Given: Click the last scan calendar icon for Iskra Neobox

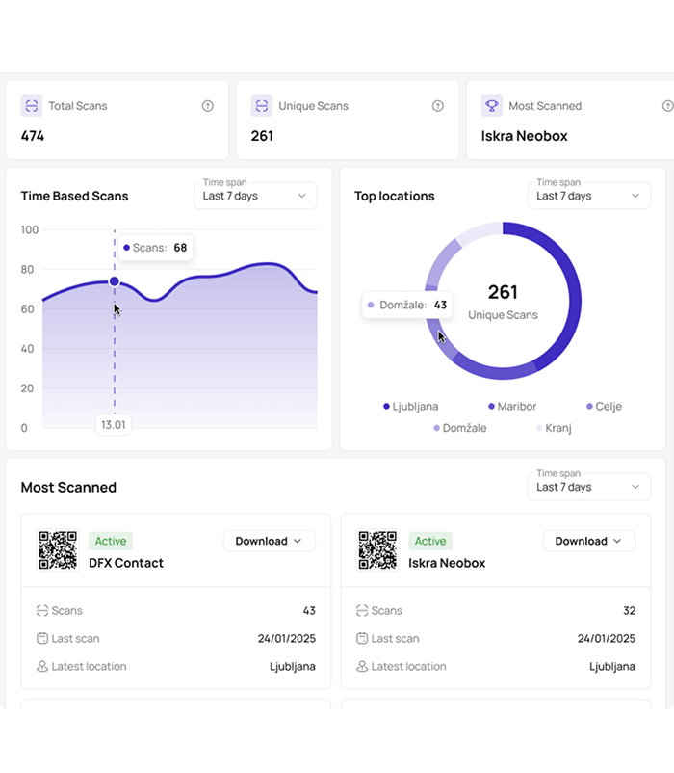Looking at the screenshot, I should [x=363, y=638].
